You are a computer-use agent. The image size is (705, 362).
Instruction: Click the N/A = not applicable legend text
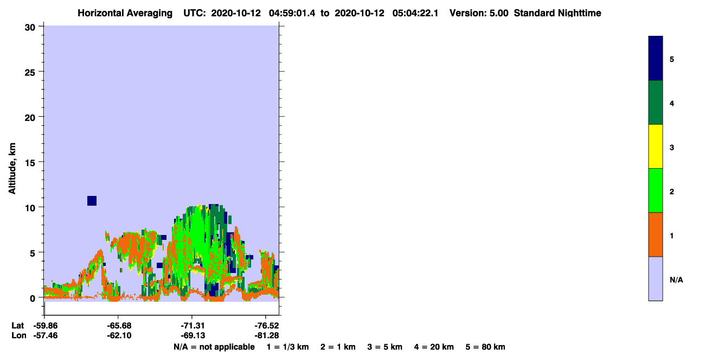(x=214, y=347)
